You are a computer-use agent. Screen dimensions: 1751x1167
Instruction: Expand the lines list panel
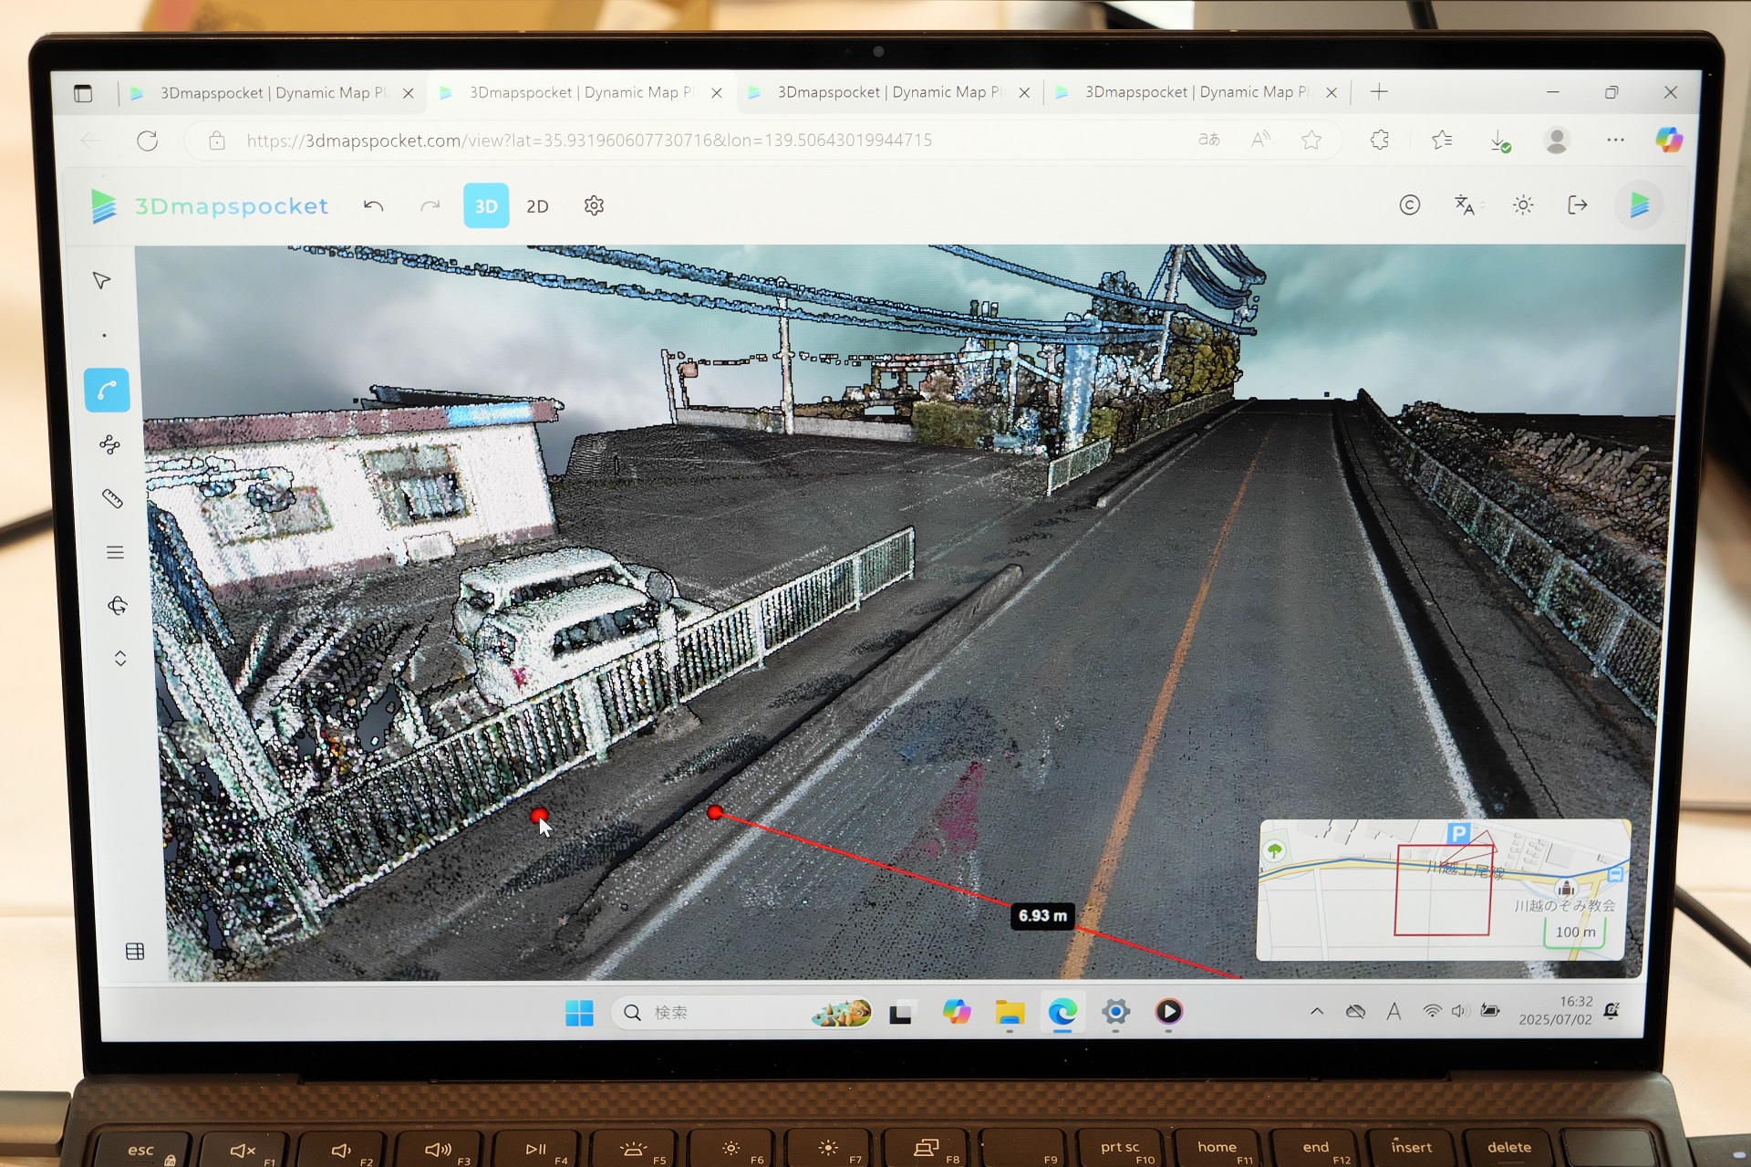[115, 552]
